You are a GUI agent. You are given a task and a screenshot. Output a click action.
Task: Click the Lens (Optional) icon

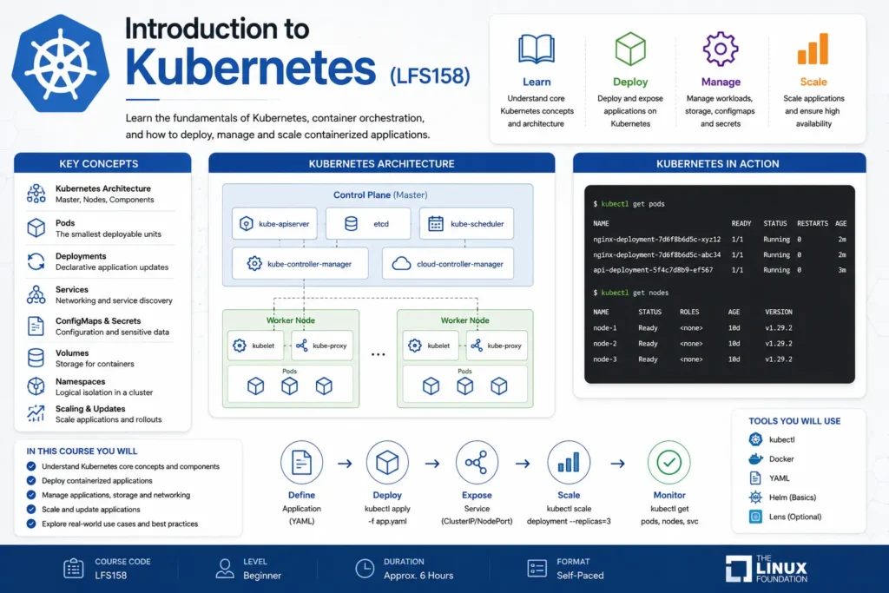coord(756,517)
